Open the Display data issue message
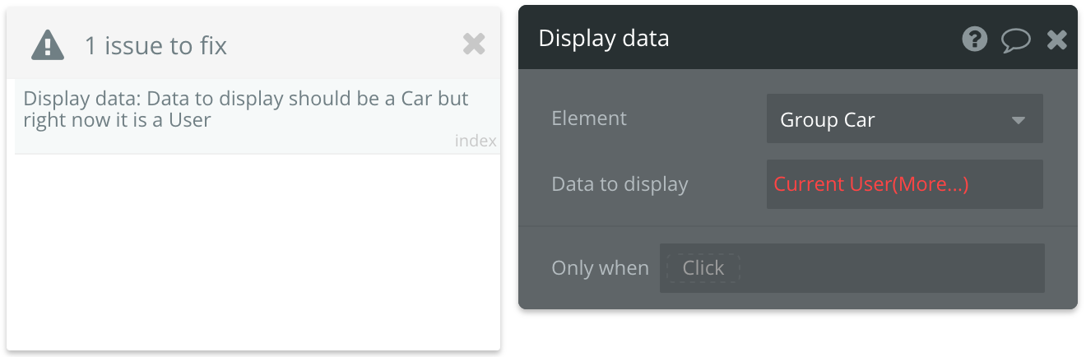This screenshot has width=1086, height=357. 257,116
